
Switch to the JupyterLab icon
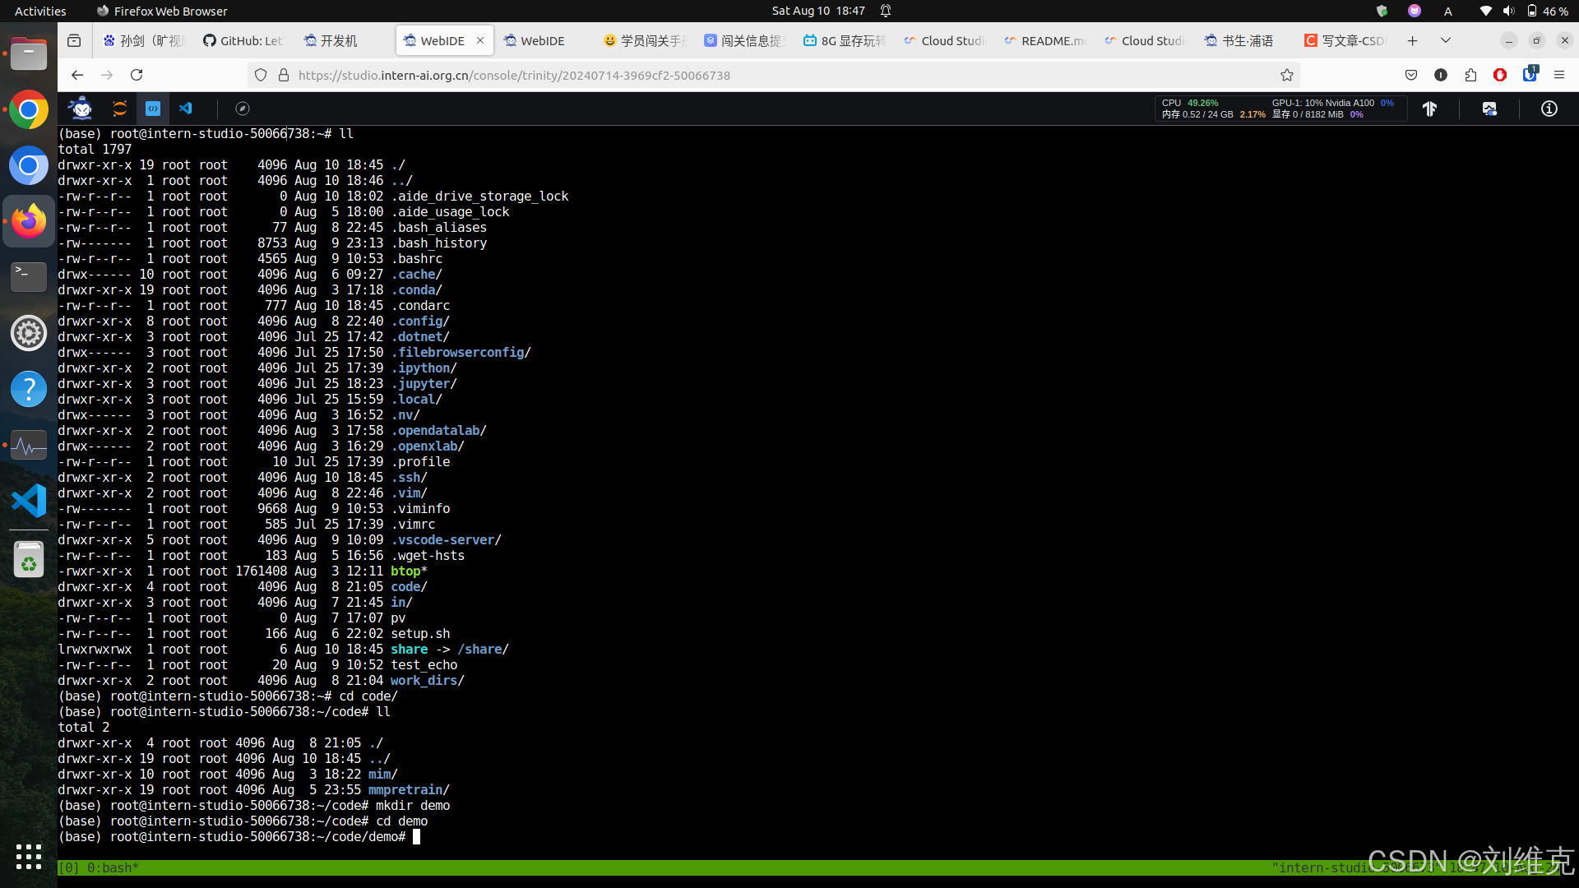120,109
